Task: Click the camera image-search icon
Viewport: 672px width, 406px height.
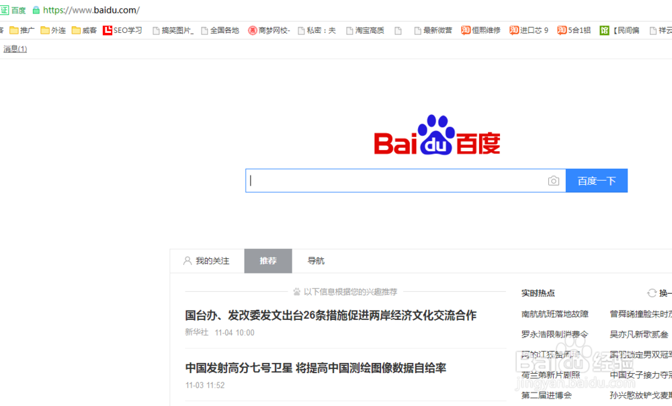Action: [x=553, y=181]
